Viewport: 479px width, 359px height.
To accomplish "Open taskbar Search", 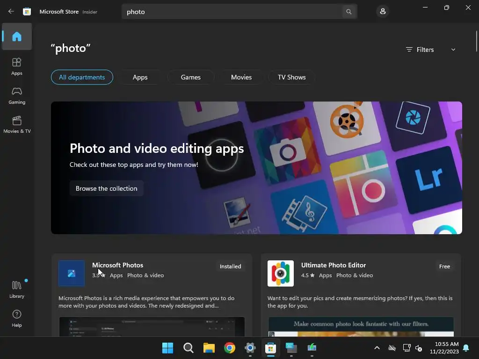I will point(188,348).
